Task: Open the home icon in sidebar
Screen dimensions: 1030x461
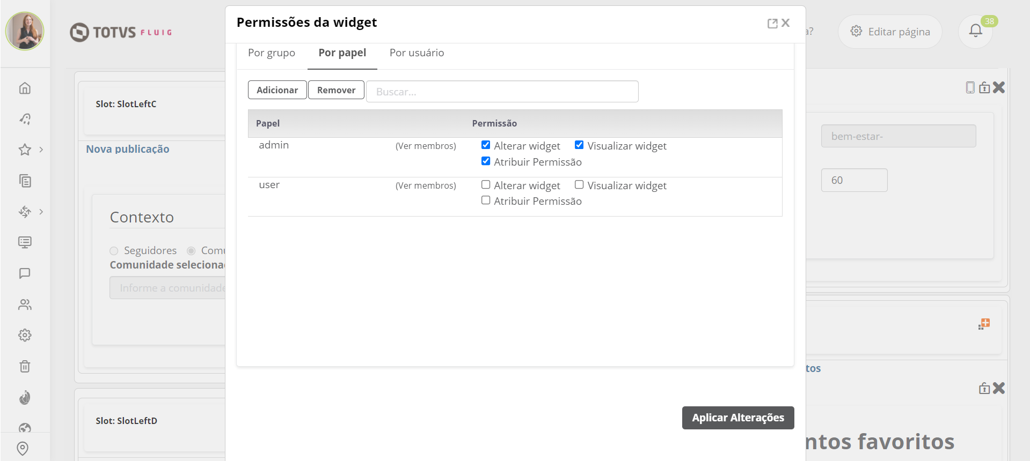Action: (25, 88)
